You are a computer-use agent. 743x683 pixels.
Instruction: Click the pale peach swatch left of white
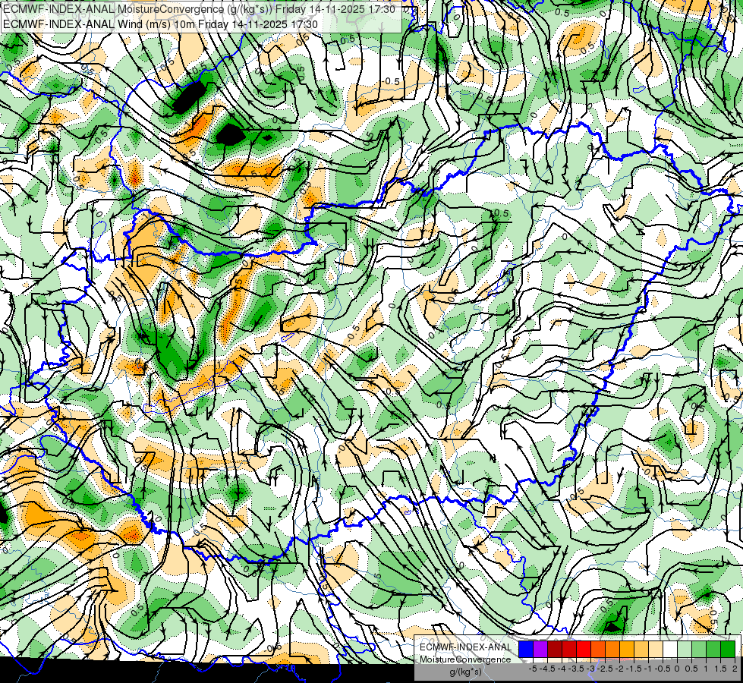[656, 649]
